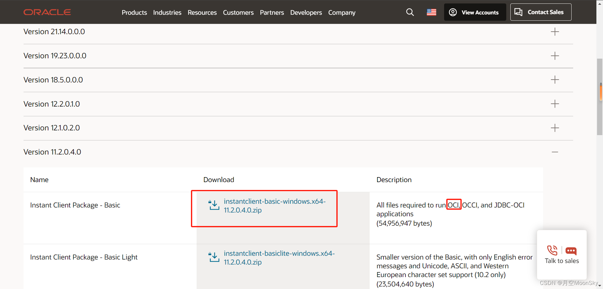
Task: Click the Description column header
Action: pos(394,180)
